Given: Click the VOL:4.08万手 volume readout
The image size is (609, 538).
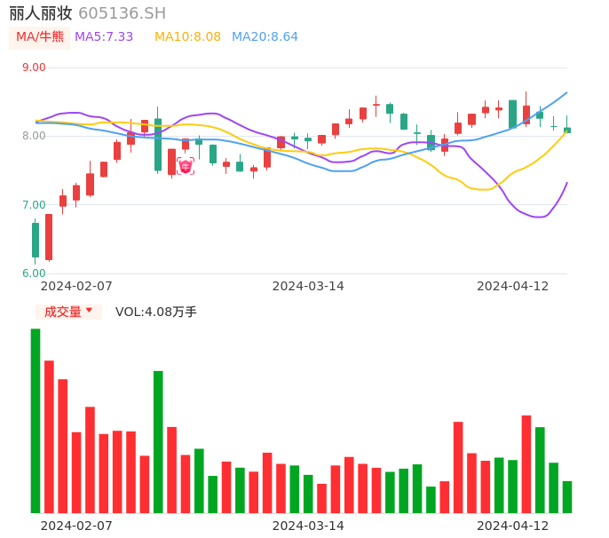Looking at the screenshot, I should pyautogui.click(x=156, y=312).
